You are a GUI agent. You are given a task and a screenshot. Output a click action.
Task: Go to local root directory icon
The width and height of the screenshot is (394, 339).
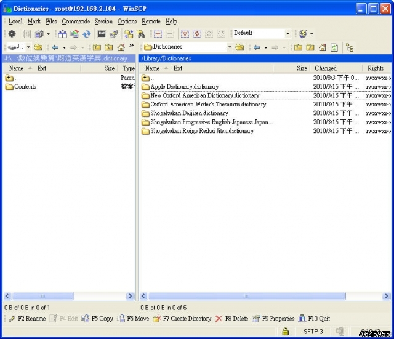(x=109, y=47)
